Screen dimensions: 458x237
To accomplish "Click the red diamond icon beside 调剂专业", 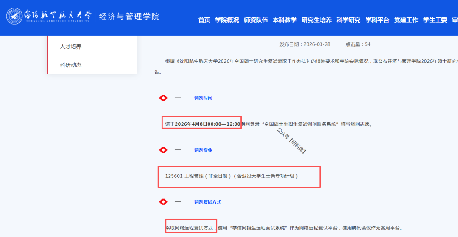I will [163, 150].
